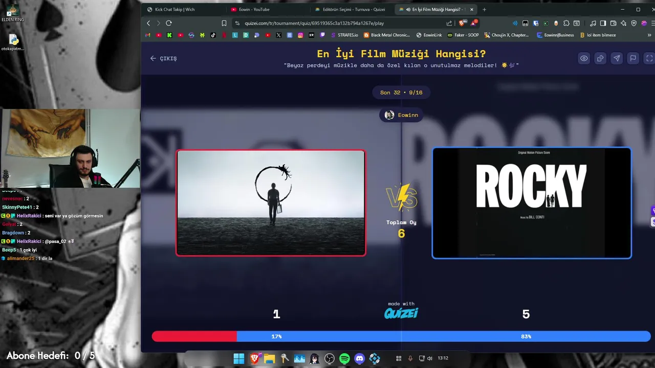Click SkinnyPete41 chat username
The height and width of the screenshot is (368, 655).
[17, 207]
